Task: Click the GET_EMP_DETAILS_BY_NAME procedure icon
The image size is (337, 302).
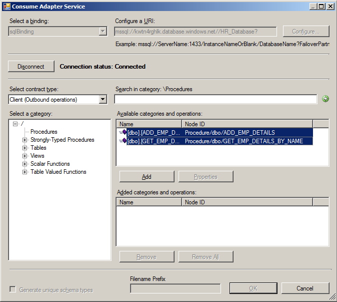Action: click(x=123, y=141)
